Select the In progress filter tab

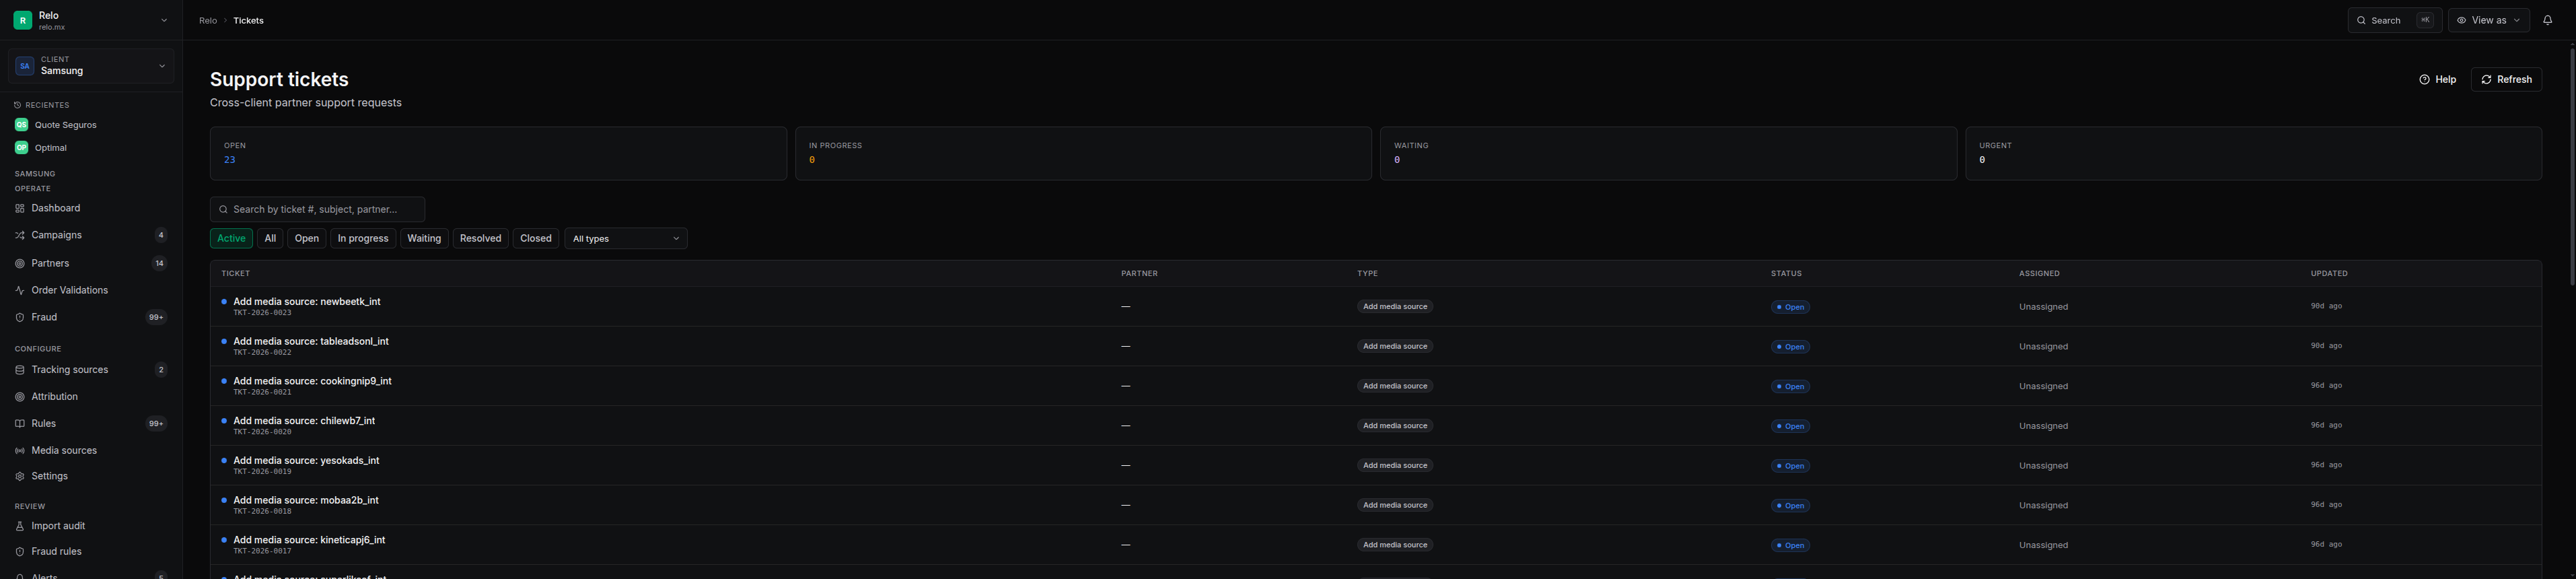coord(363,239)
